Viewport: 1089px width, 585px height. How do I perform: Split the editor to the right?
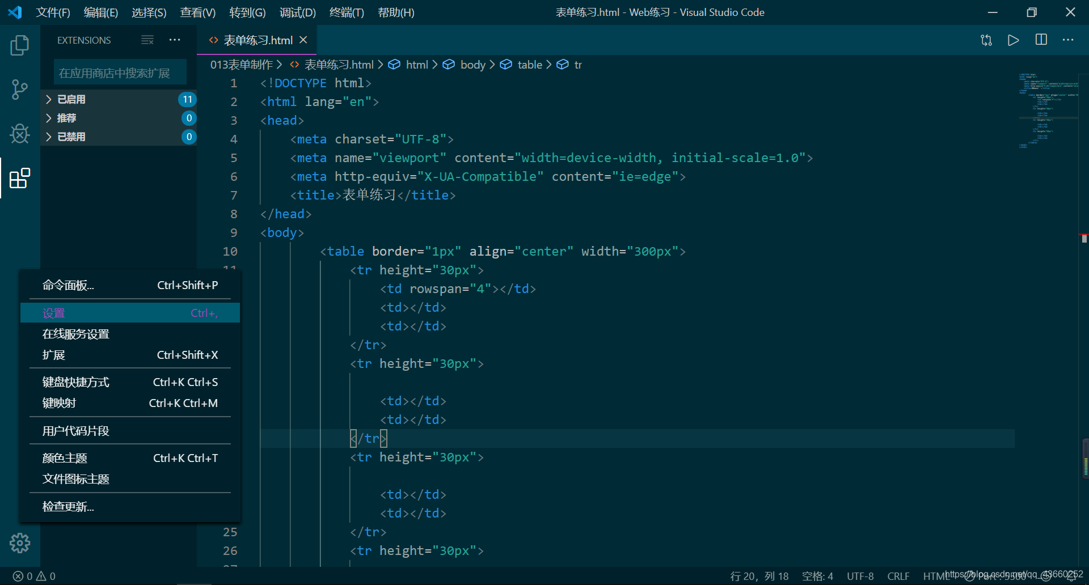coord(1041,40)
